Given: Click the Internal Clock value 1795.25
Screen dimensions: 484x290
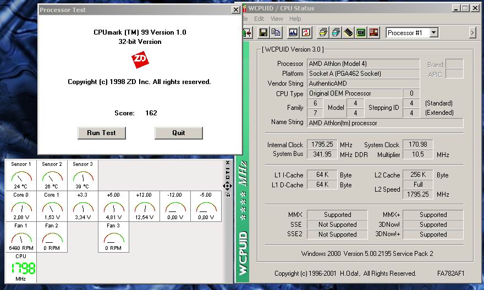Looking at the screenshot, I should coord(322,144).
